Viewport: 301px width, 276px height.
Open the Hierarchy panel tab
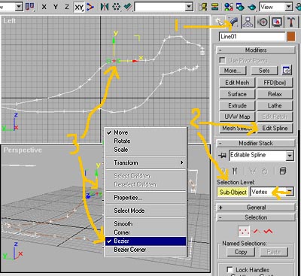pyautogui.click(x=248, y=22)
